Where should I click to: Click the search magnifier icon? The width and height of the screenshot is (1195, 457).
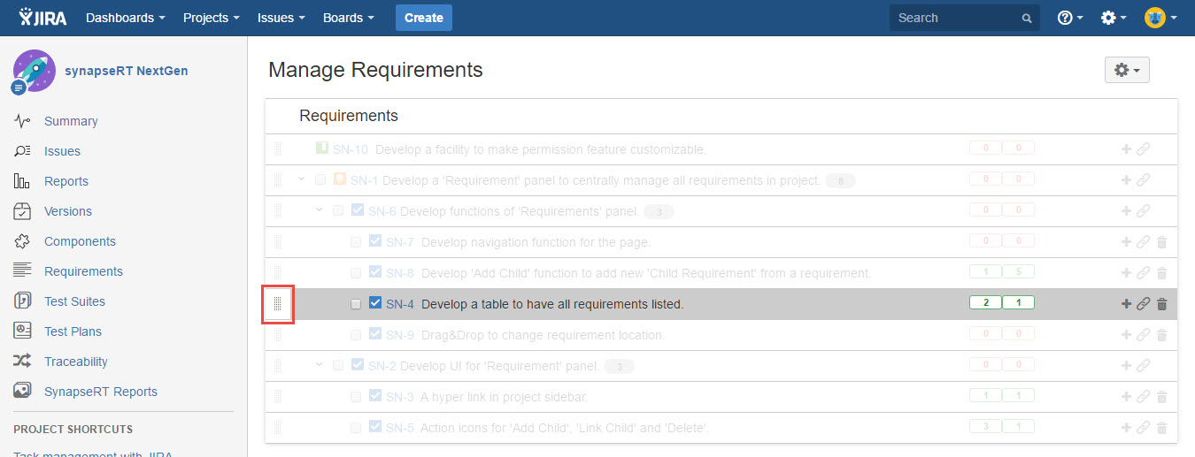tap(1027, 18)
